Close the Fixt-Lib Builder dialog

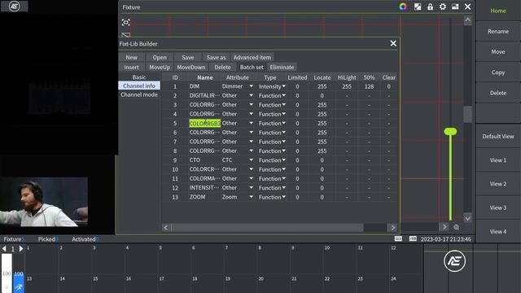393,43
